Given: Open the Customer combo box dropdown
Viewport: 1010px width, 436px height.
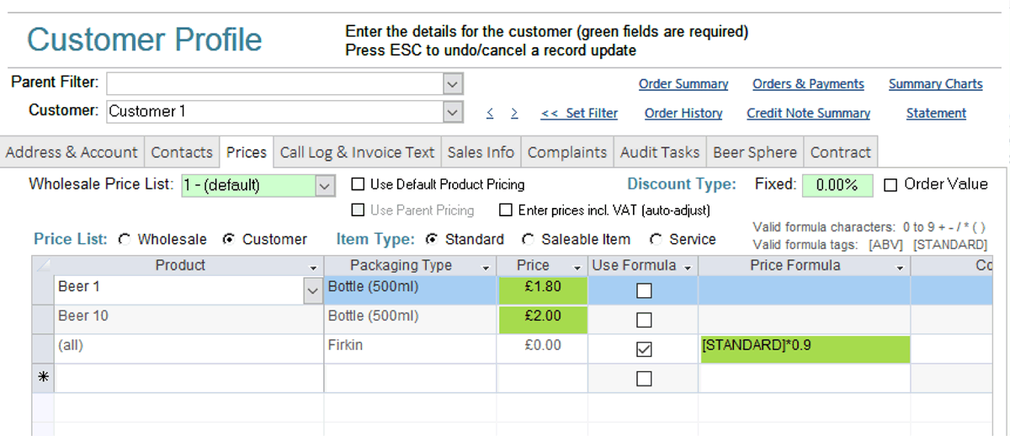Looking at the screenshot, I should [453, 111].
